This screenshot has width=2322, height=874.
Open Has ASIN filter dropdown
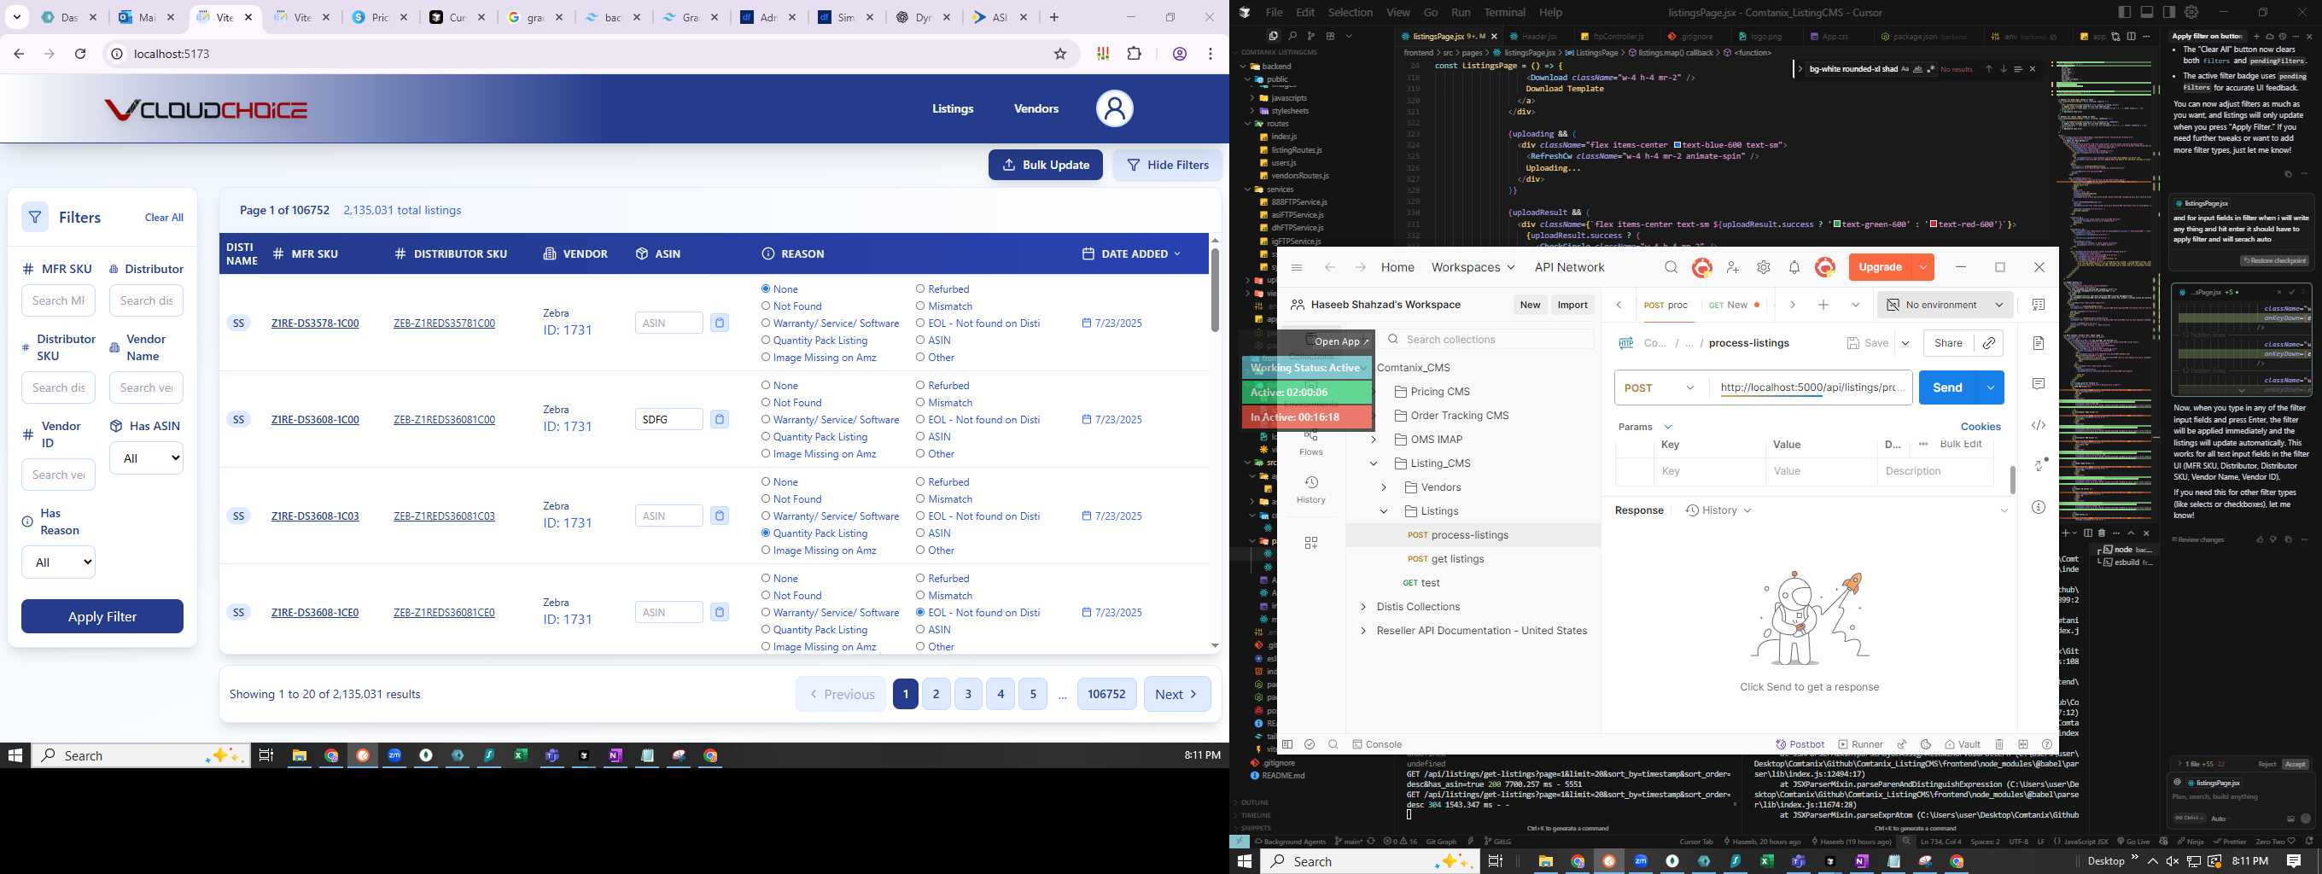pos(146,457)
